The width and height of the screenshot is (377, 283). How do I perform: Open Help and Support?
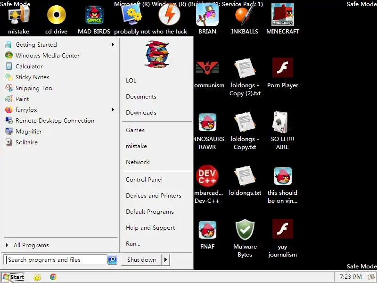(x=150, y=228)
